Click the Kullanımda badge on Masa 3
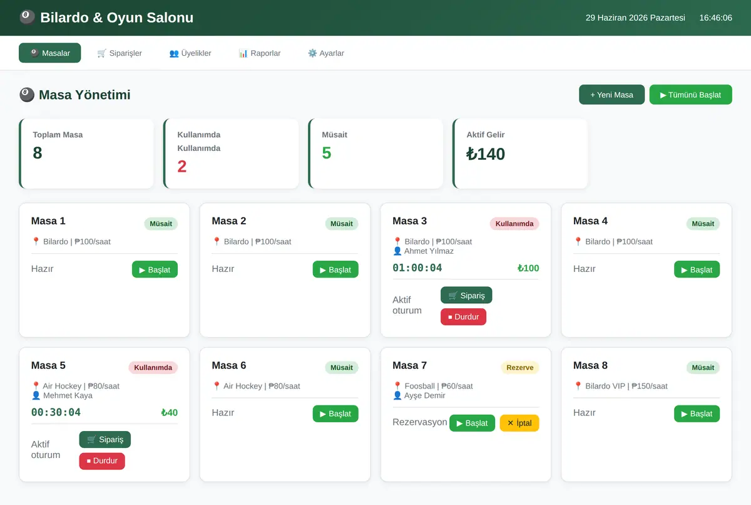751x505 pixels. coord(514,224)
